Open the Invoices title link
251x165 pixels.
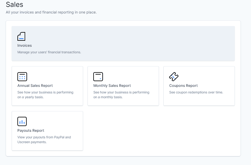(25, 46)
